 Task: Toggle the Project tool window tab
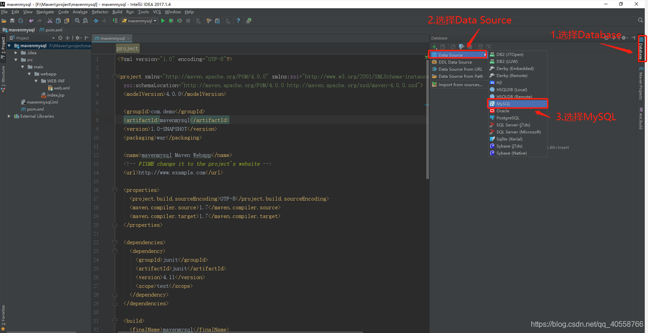[3, 47]
